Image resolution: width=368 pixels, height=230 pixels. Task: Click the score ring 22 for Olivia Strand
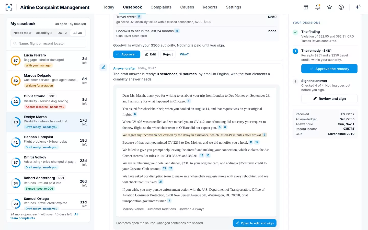(x=16, y=101)
